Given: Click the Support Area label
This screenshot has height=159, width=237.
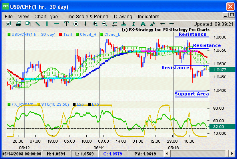Looking at the screenshot, I should coord(192,94).
